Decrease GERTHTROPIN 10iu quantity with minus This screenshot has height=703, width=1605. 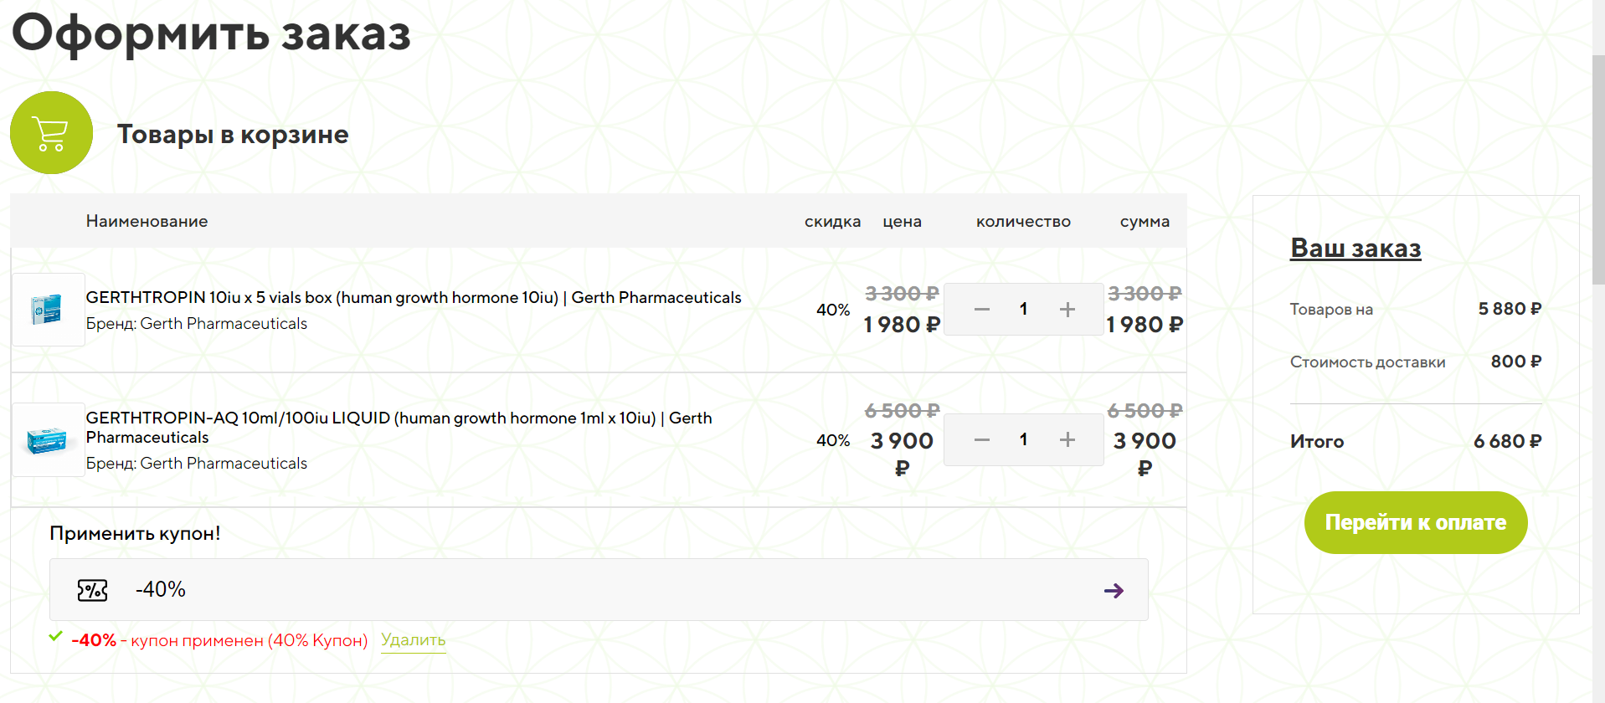[x=982, y=310]
